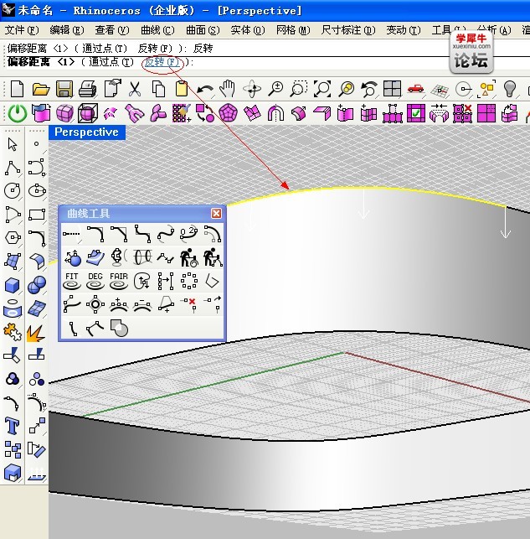Click the Zoom extents icon
The width and height of the screenshot is (530, 539).
pyautogui.click(x=322, y=89)
